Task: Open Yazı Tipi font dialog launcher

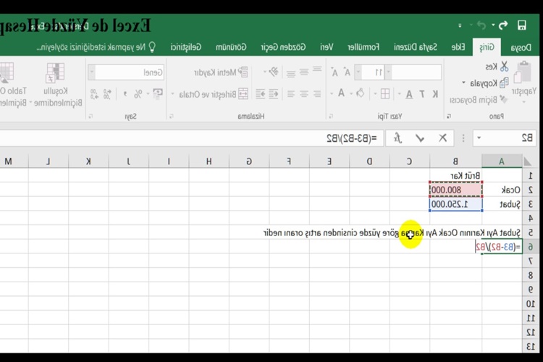Action: [330, 117]
